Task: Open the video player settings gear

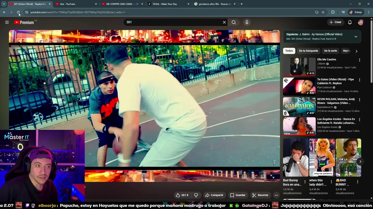Action: click(x=254, y=176)
